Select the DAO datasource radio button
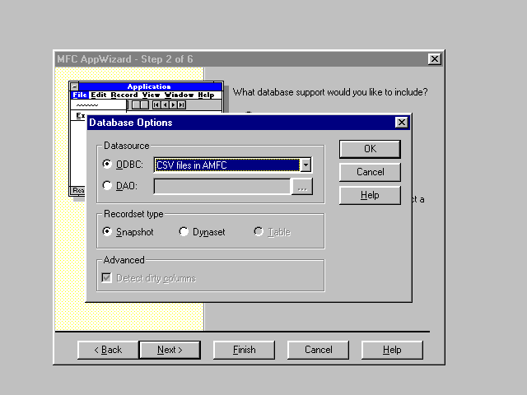 click(x=107, y=186)
